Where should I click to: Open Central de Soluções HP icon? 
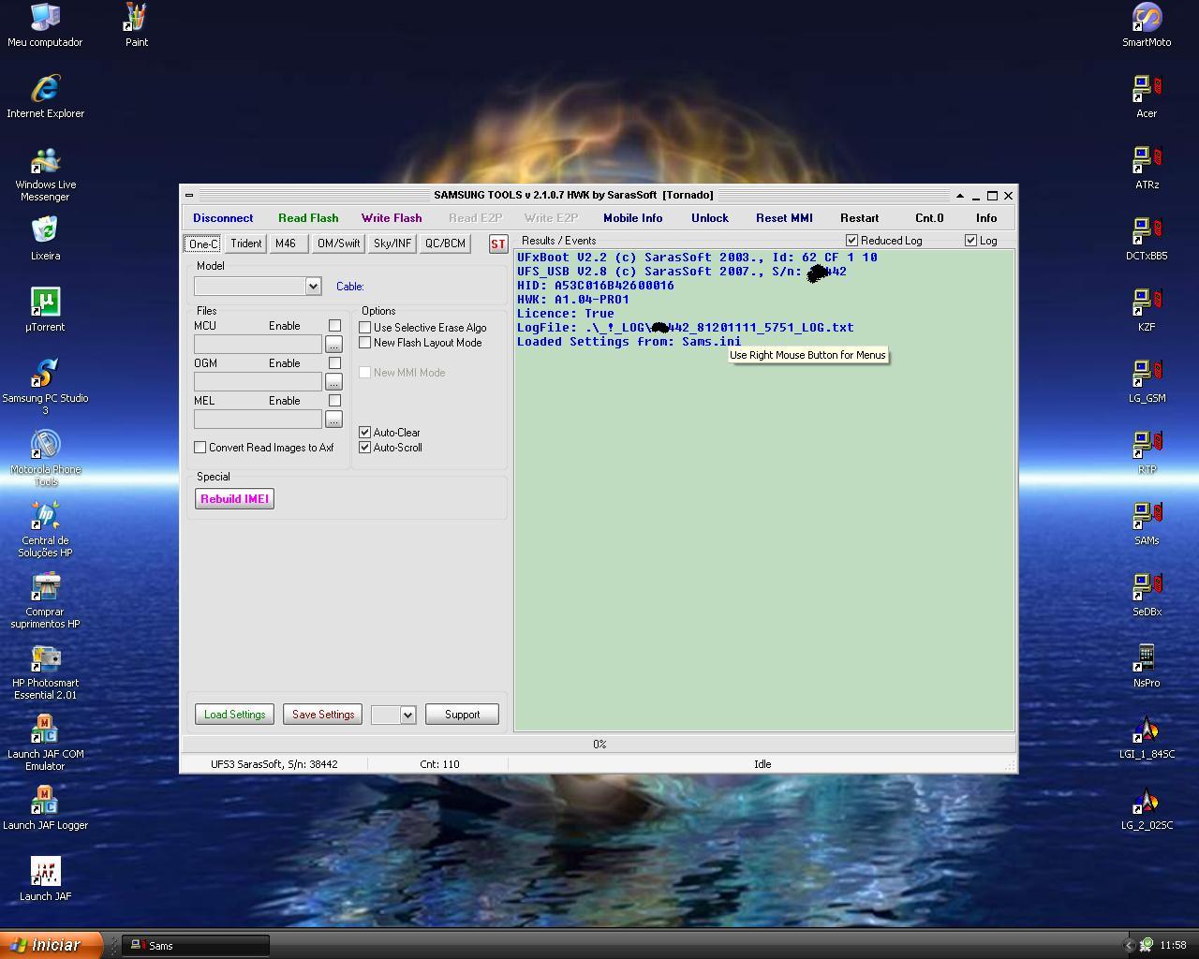pyautogui.click(x=45, y=530)
